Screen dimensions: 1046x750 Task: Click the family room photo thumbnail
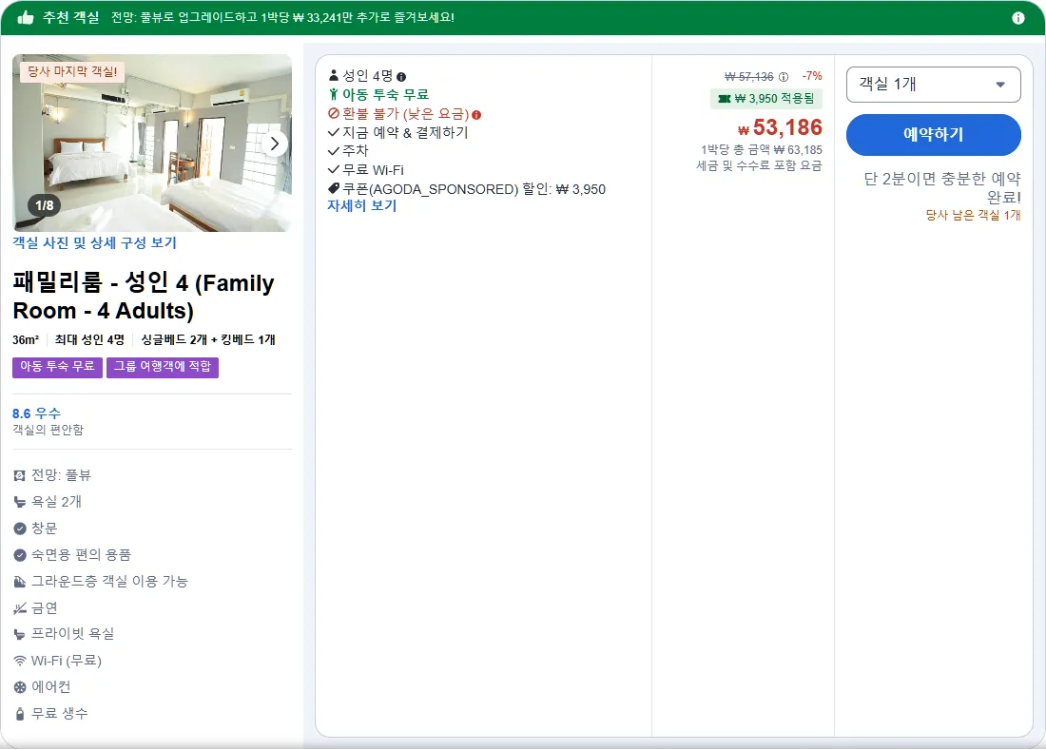(152, 144)
